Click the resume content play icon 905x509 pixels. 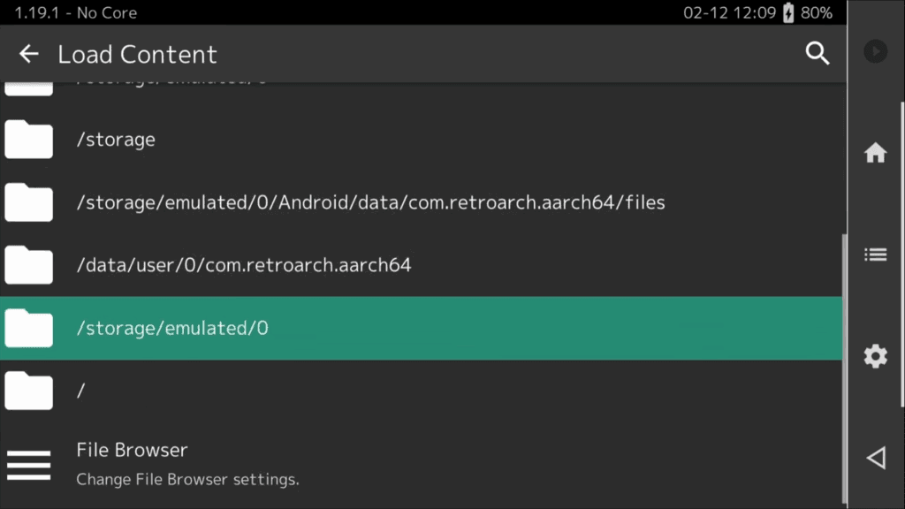pos(875,51)
